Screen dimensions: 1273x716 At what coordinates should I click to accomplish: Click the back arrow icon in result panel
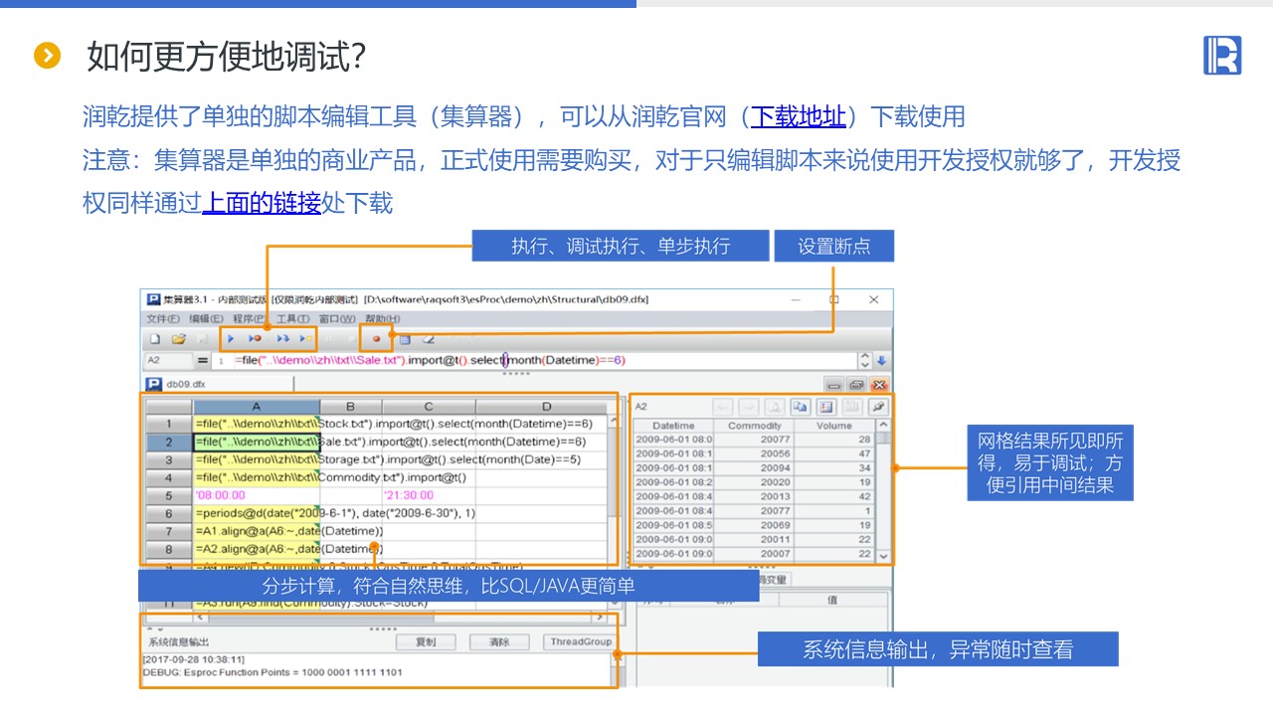coord(722,407)
